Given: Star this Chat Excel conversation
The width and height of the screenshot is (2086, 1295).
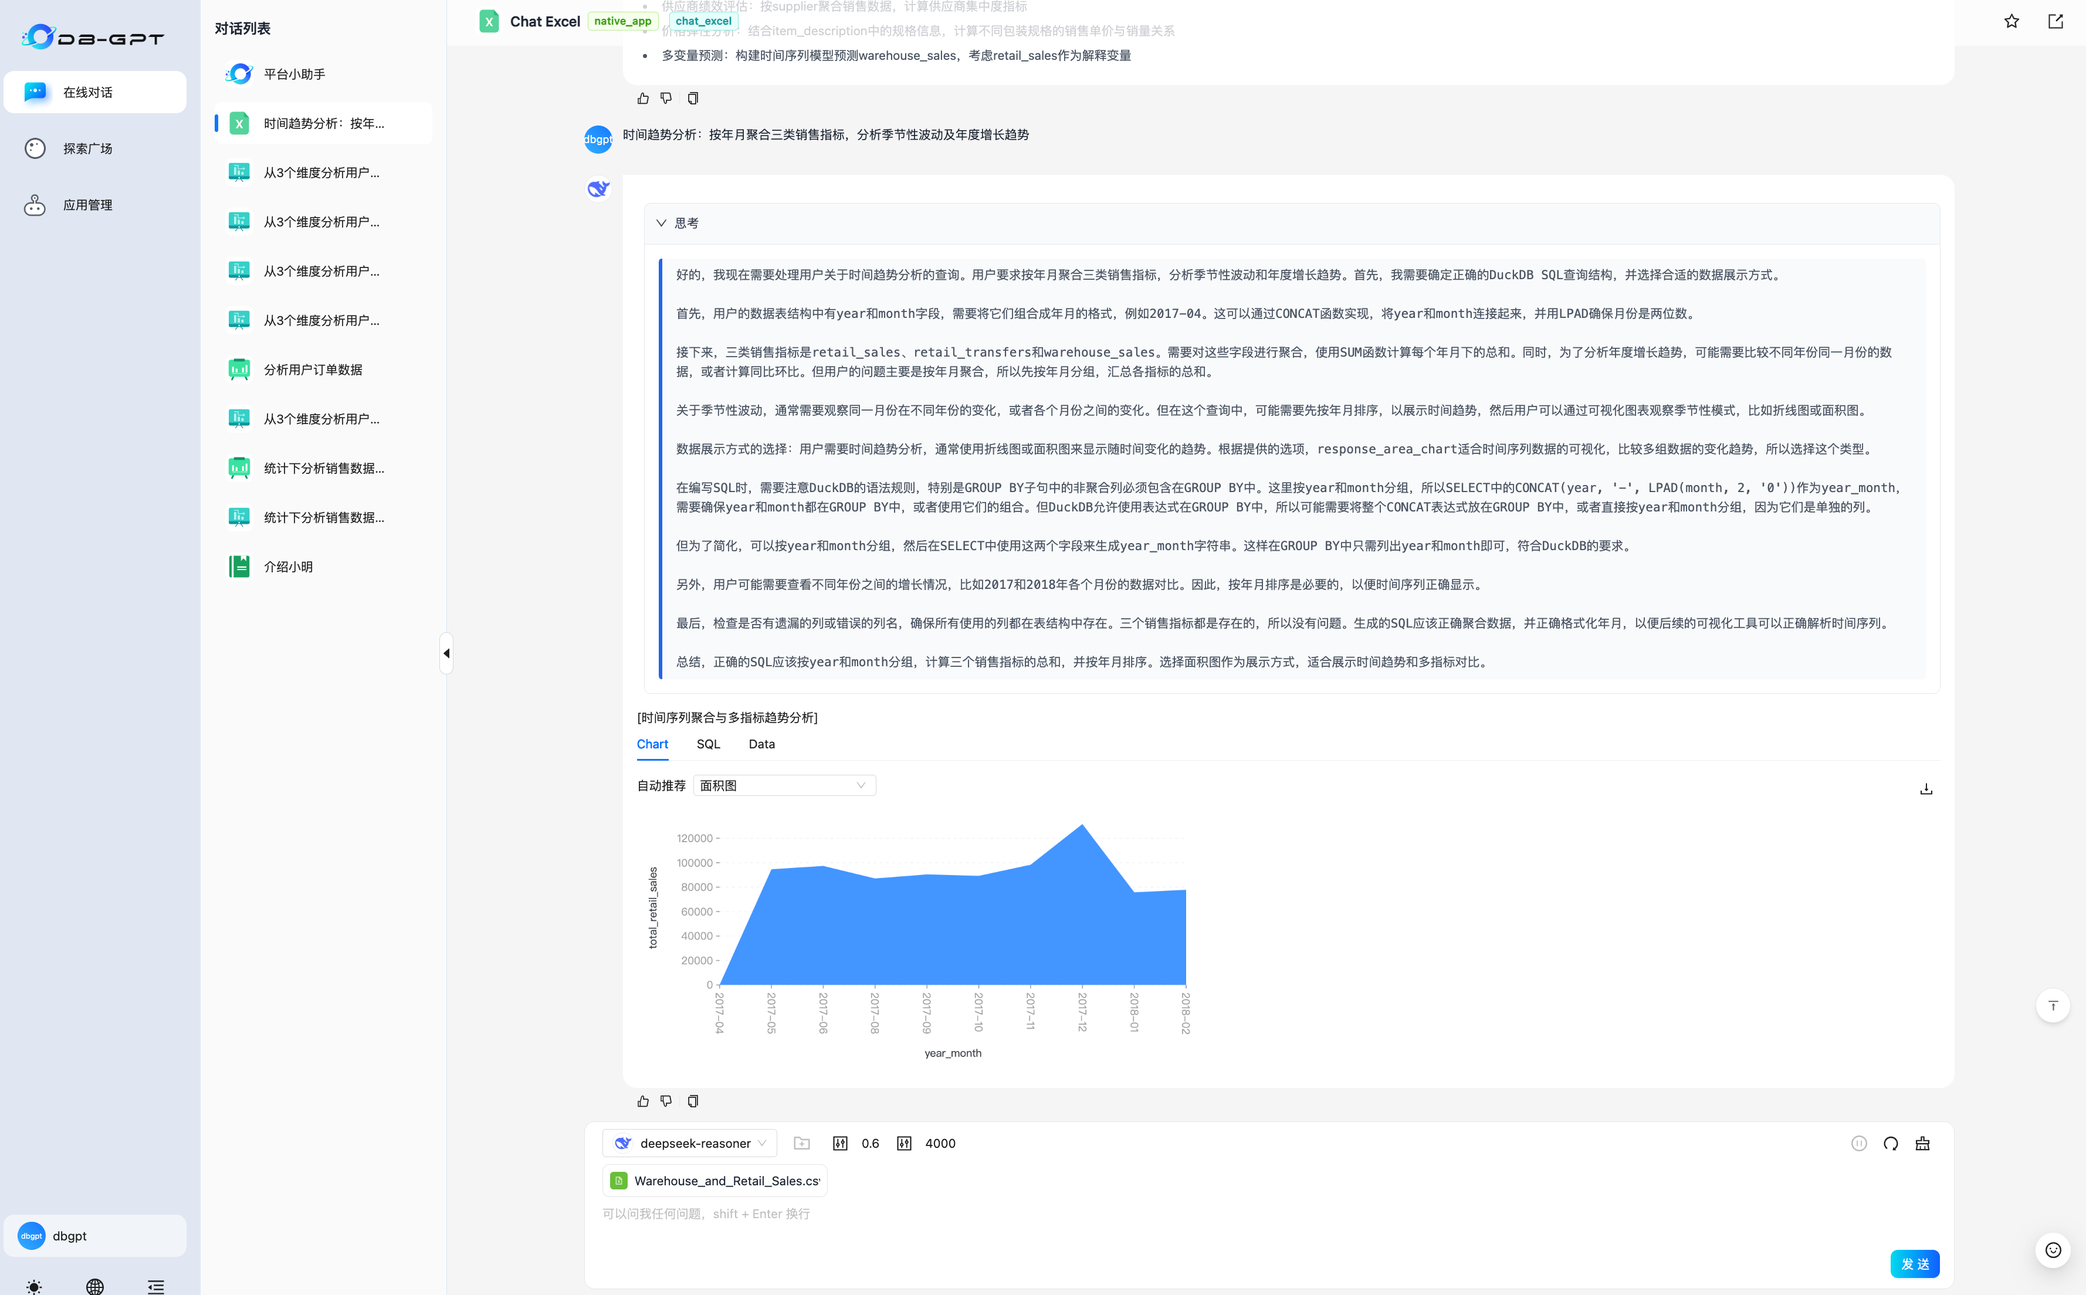Looking at the screenshot, I should click(x=2010, y=22).
